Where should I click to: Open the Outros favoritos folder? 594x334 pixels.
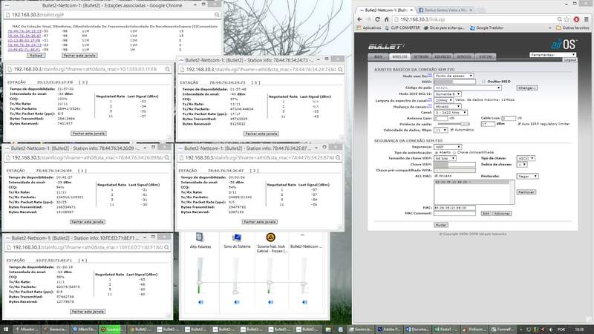[x=572, y=27]
